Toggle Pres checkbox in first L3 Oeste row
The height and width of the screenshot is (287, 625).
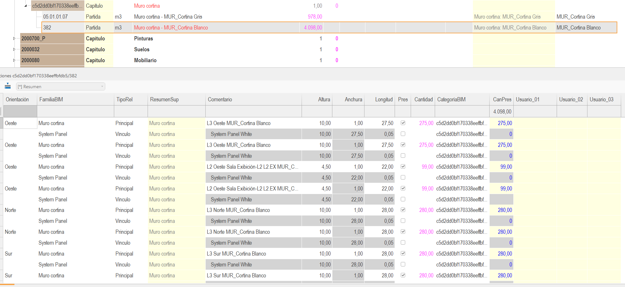(x=403, y=123)
